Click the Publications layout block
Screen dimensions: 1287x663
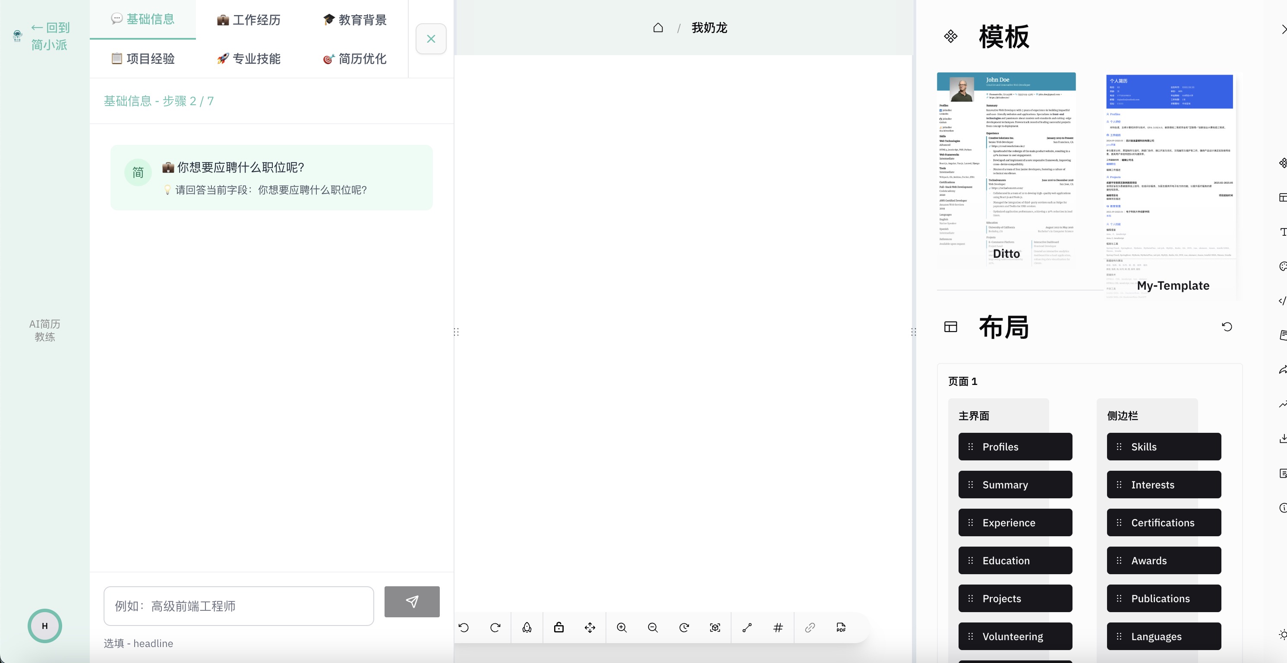1164,598
